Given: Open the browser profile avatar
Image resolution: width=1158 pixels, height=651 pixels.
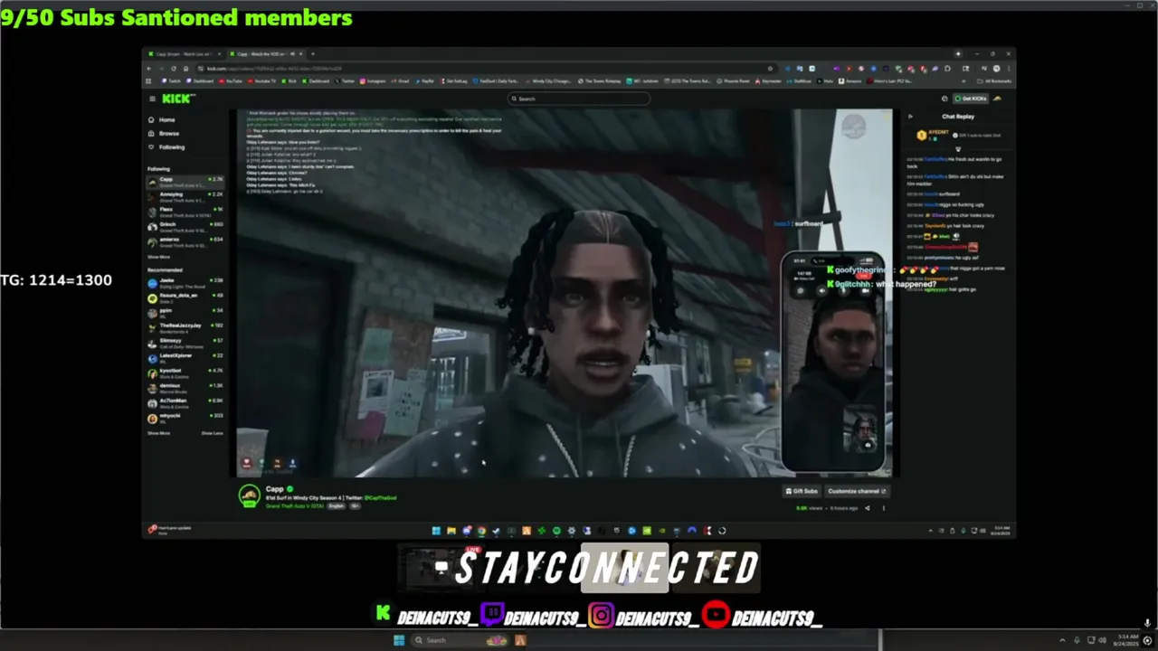Looking at the screenshot, I should click(x=996, y=69).
